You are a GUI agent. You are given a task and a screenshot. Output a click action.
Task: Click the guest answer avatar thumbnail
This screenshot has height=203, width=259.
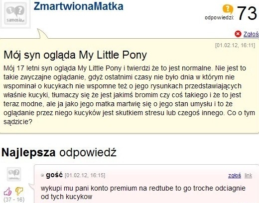tap(14, 174)
